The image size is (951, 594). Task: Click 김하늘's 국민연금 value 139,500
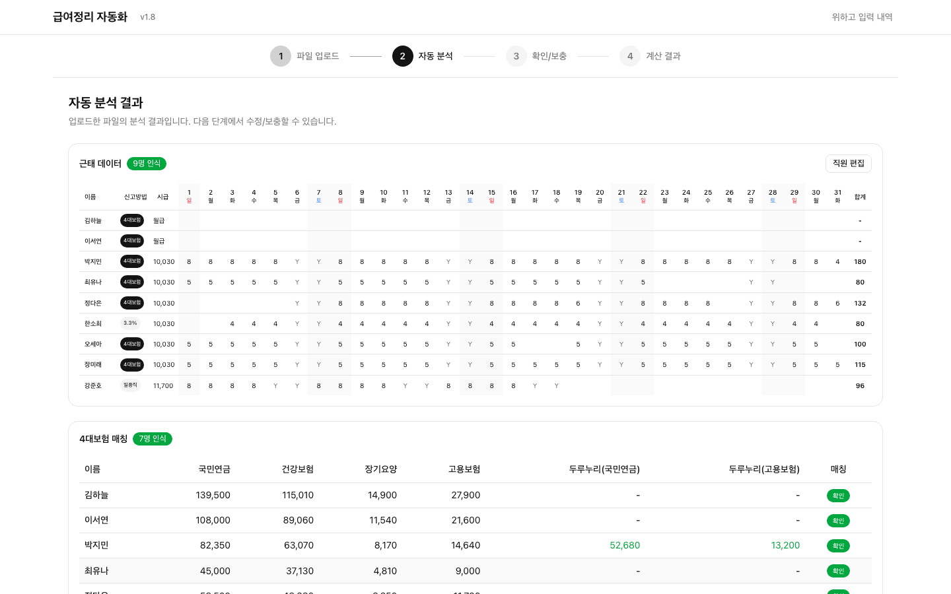(213, 495)
